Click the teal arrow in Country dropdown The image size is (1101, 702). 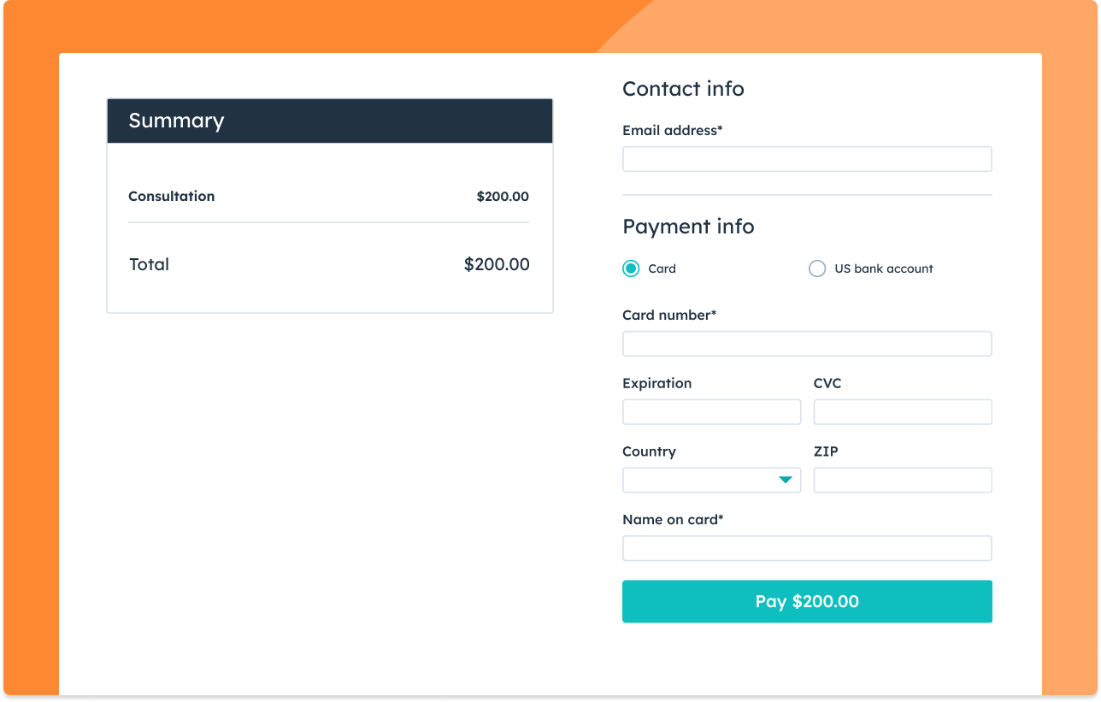(x=786, y=481)
